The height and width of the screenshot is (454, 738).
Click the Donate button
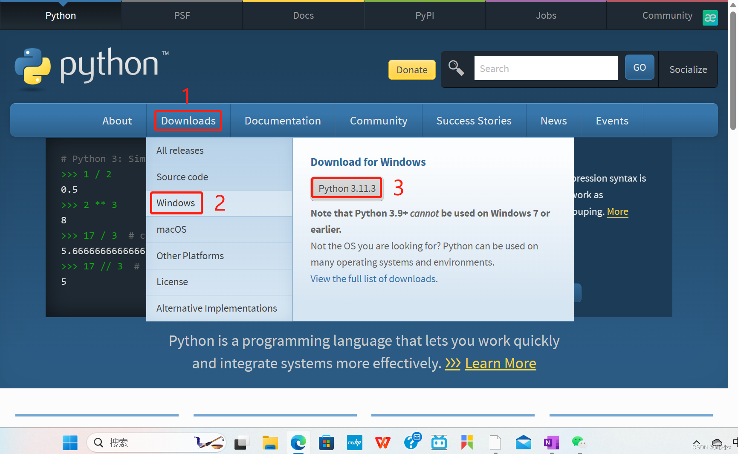click(411, 69)
